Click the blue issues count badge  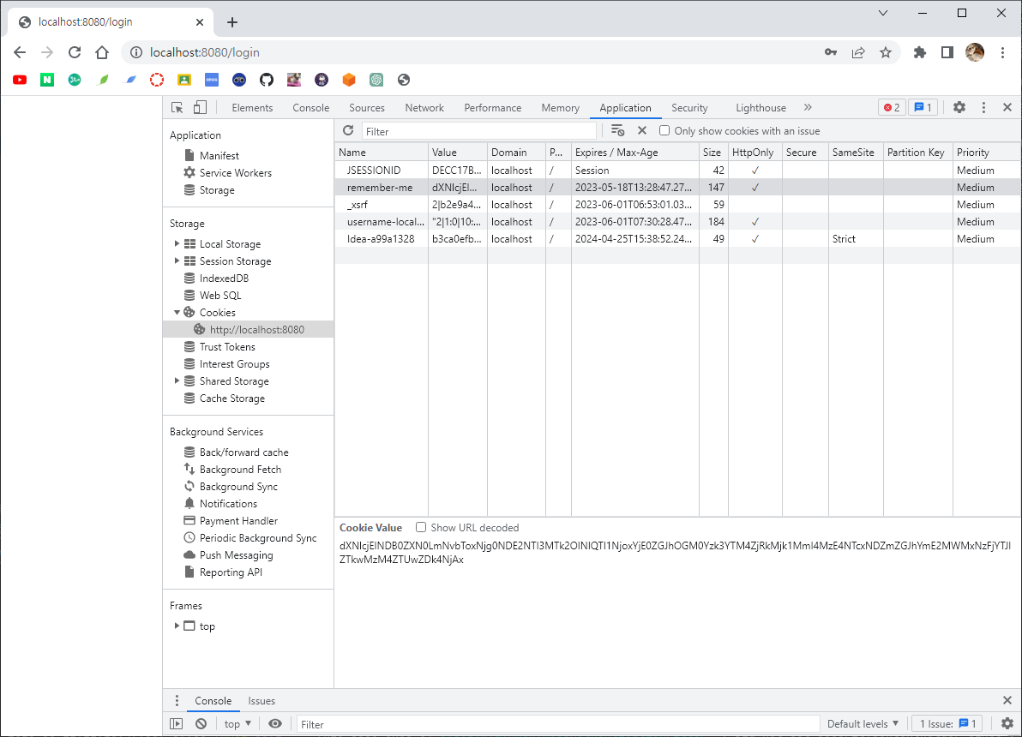coord(923,107)
